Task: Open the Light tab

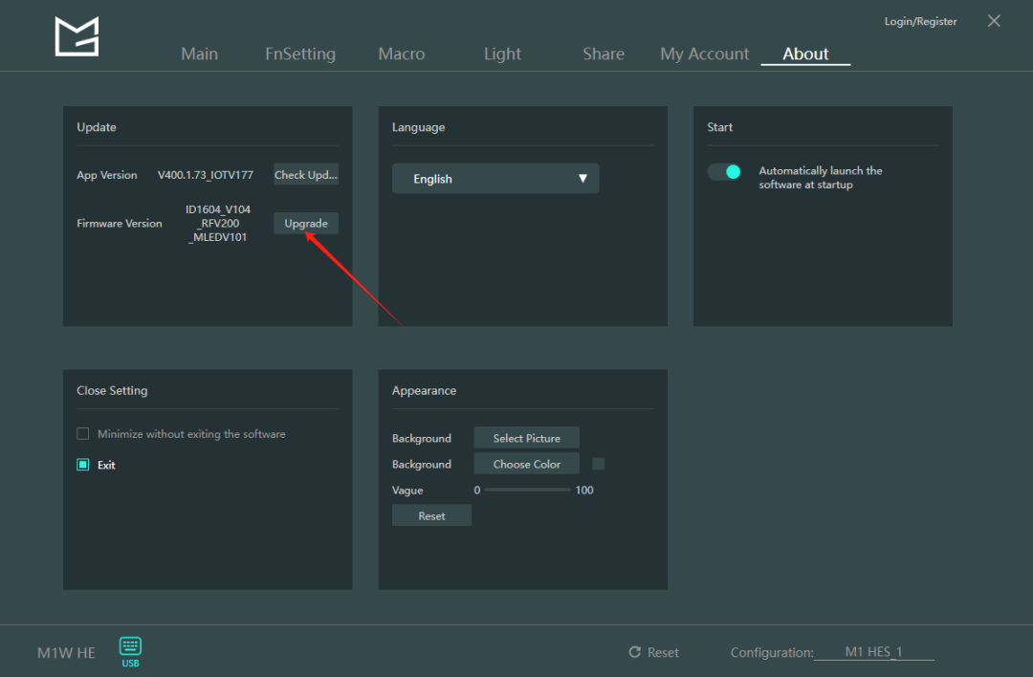Action: 502,54
